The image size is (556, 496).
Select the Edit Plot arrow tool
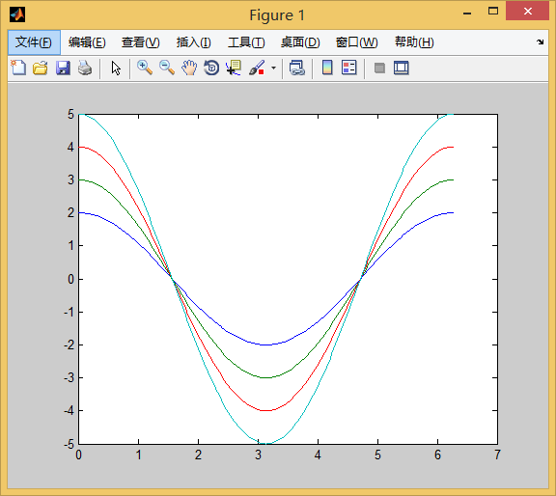[116, 68]
